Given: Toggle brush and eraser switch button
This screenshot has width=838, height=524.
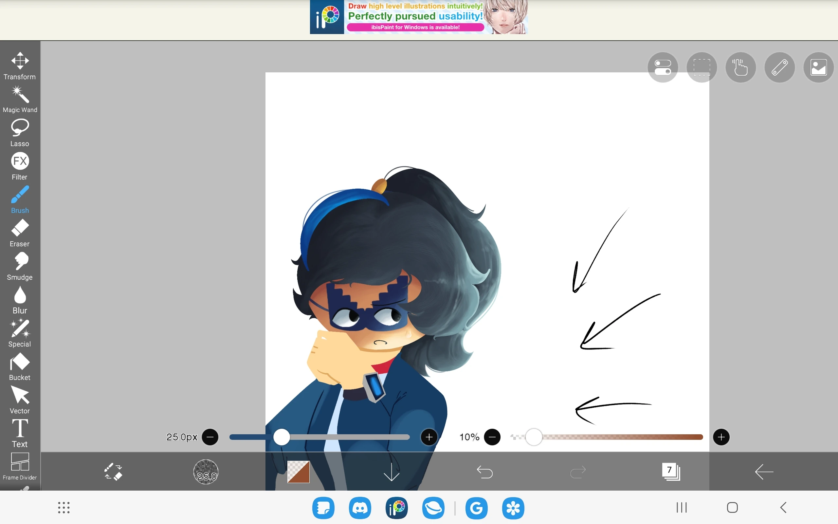Looking at the screenshot, I should [113, 472].
